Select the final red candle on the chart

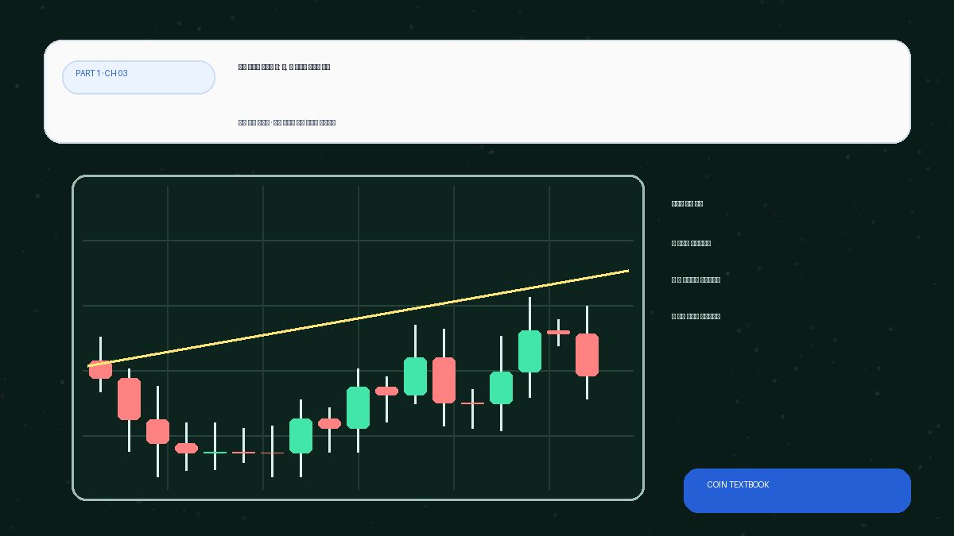pos(587,354)
